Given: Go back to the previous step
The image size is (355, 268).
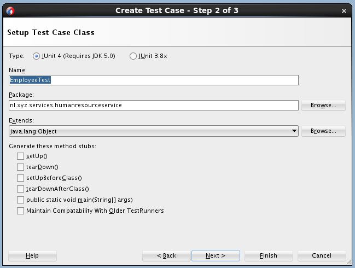Looking at the screenshot, I should tap(166, 255).
